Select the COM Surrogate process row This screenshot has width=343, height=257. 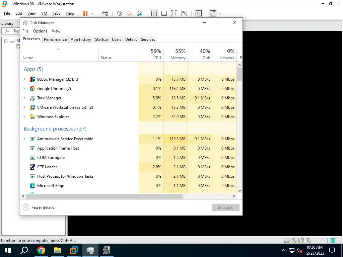pos(129,158)
